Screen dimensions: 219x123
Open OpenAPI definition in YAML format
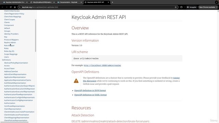(90, 95)
